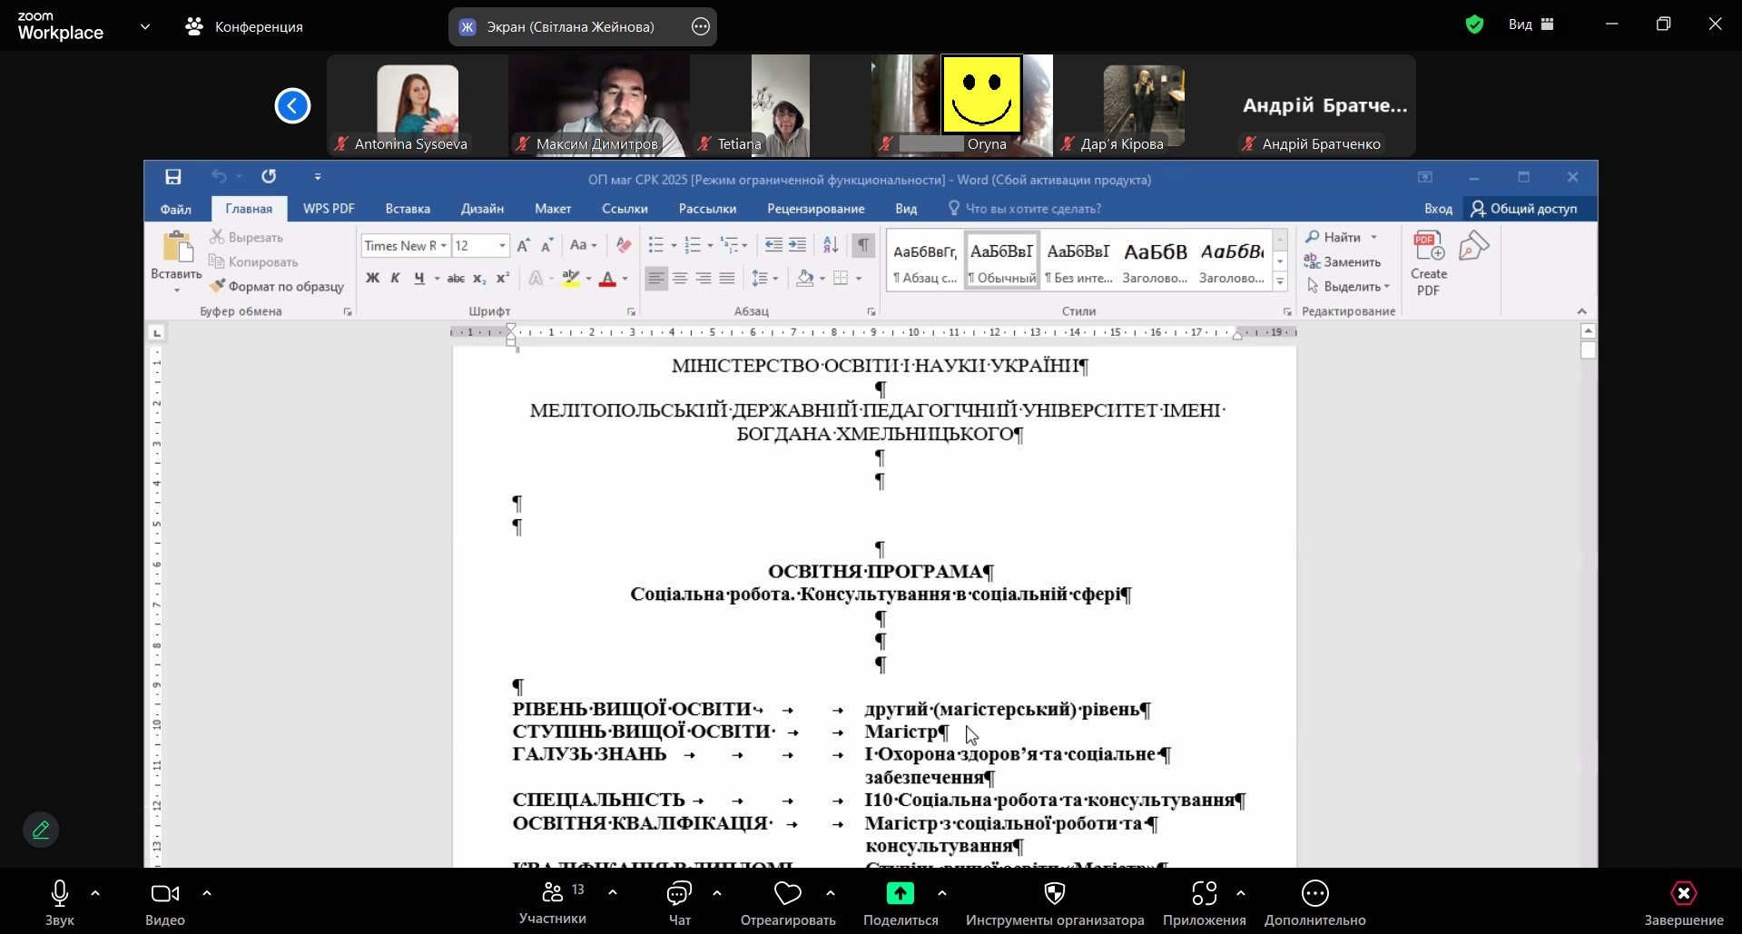Click the green Zoom encryption shield
The height and width of the screenshot is (934, 1742).
[1474, 25]
